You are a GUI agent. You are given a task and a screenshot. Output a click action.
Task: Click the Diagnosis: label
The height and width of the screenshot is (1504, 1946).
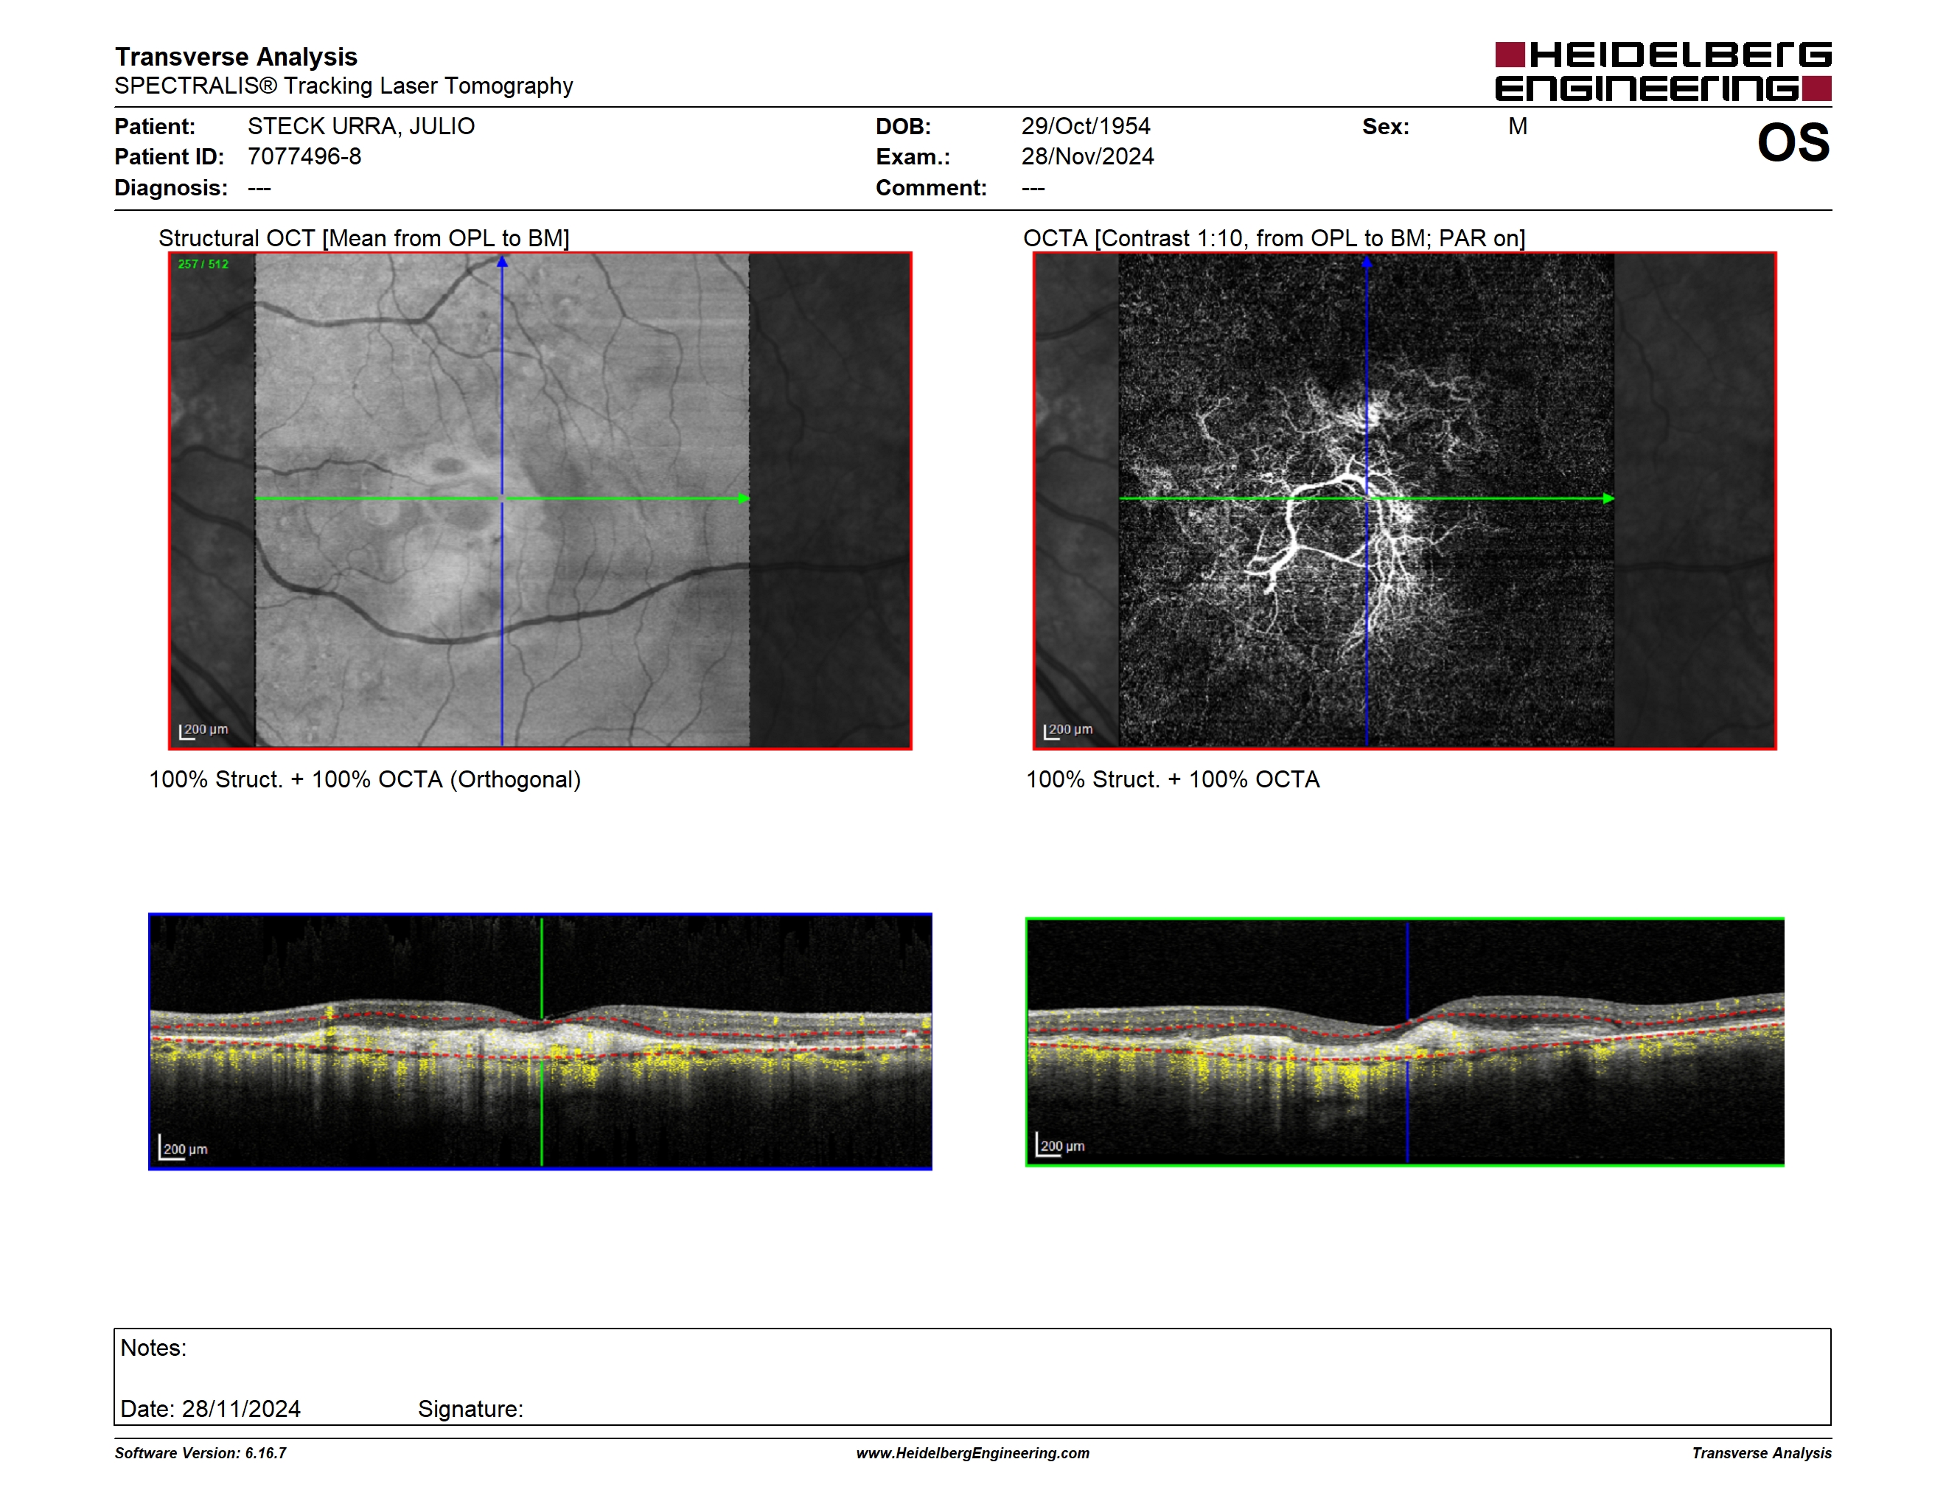pyautogui.click(x=171, y=188)
